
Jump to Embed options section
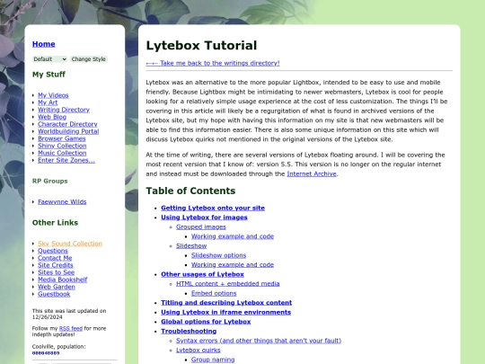214,293
